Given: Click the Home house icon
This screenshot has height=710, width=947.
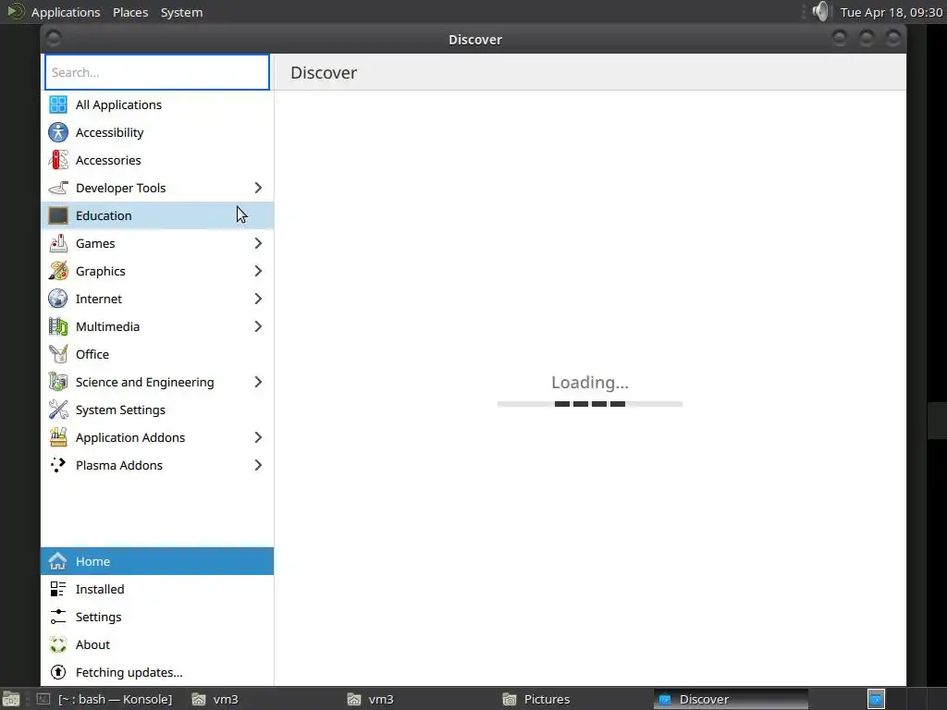Looking at the screenshot, I should [58, 561].
